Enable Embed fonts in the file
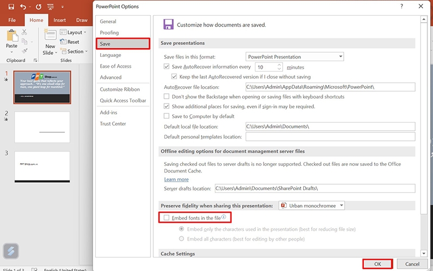Viewport: 433px width, 271px height. (x=167, y=218)
